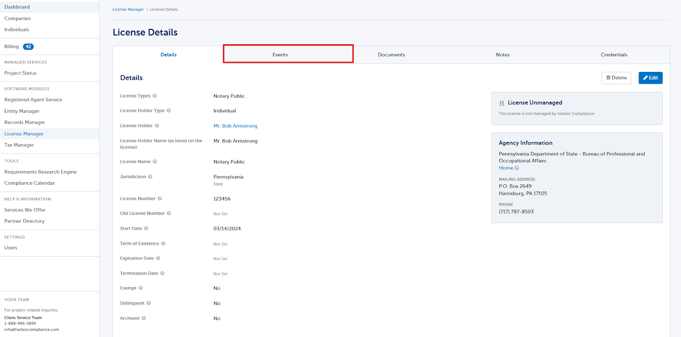The height and width of the screenshot is (337, 681).
Task: Open Individuals in the sidebar
Action: coord(17,30)
